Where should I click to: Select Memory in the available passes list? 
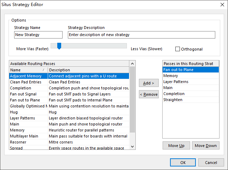(29, 130)
